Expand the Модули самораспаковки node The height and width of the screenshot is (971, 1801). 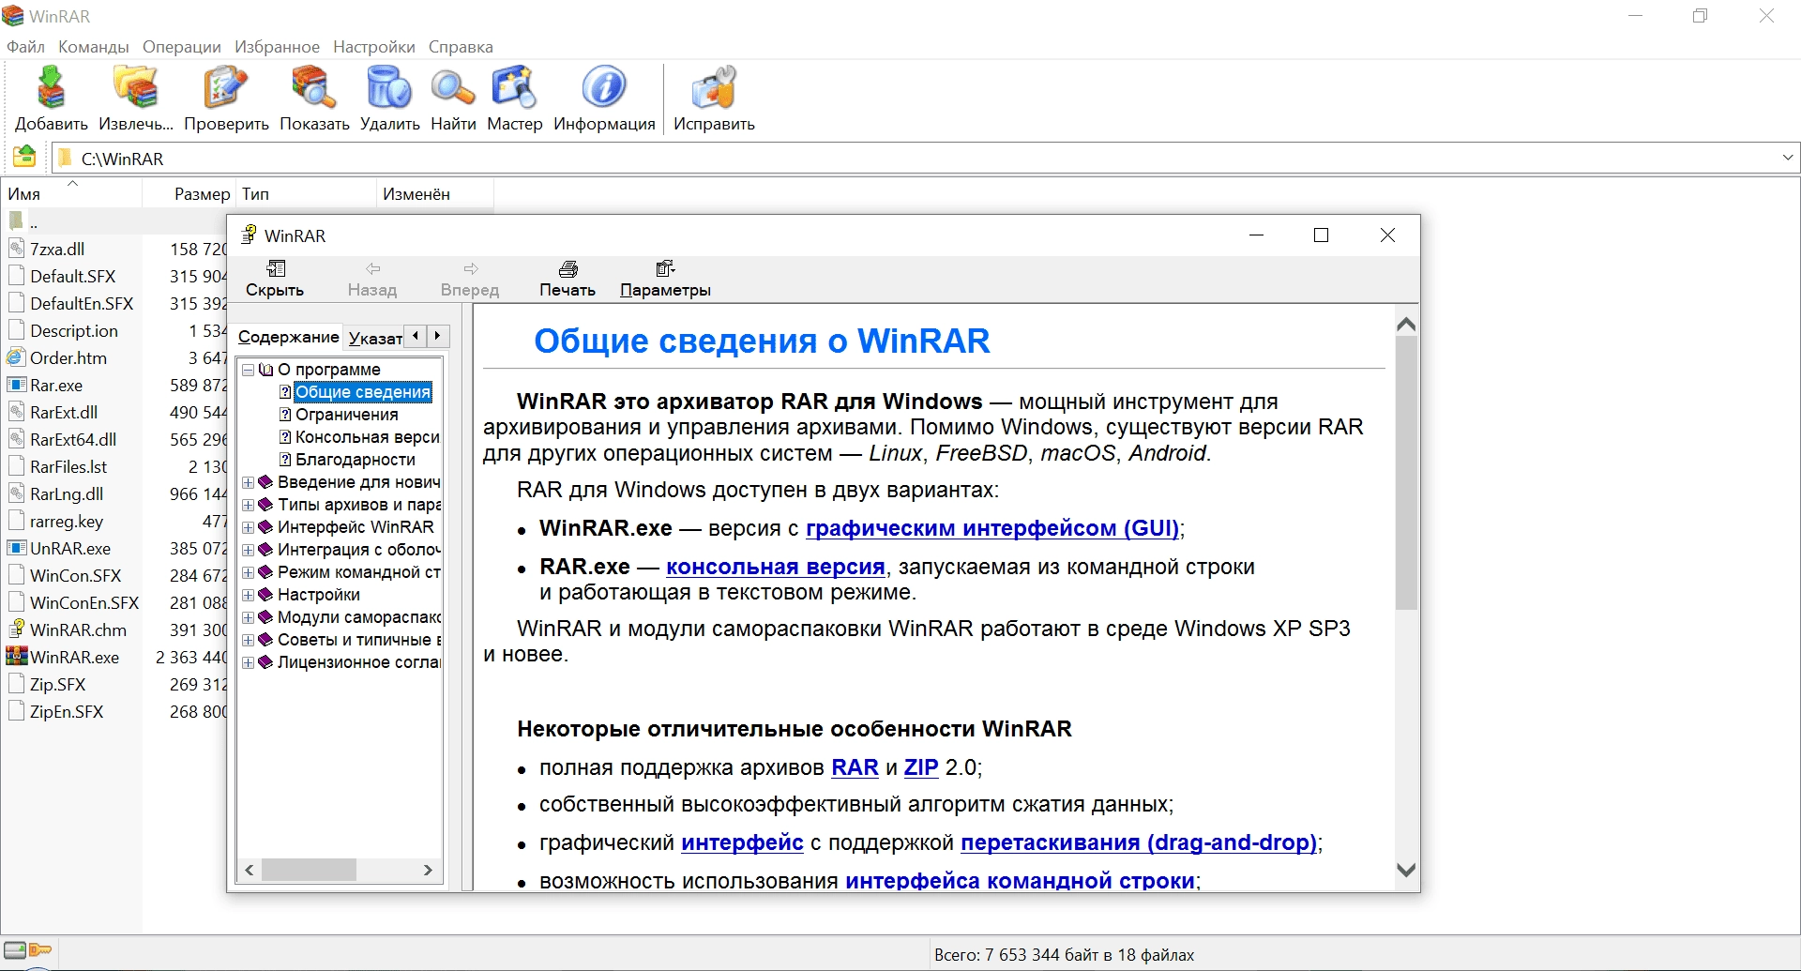(248, 617)
